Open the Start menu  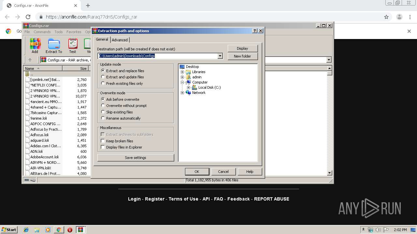[9, 230]
